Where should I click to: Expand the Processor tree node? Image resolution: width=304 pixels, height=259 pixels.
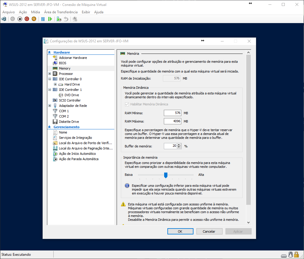(50, 74)
